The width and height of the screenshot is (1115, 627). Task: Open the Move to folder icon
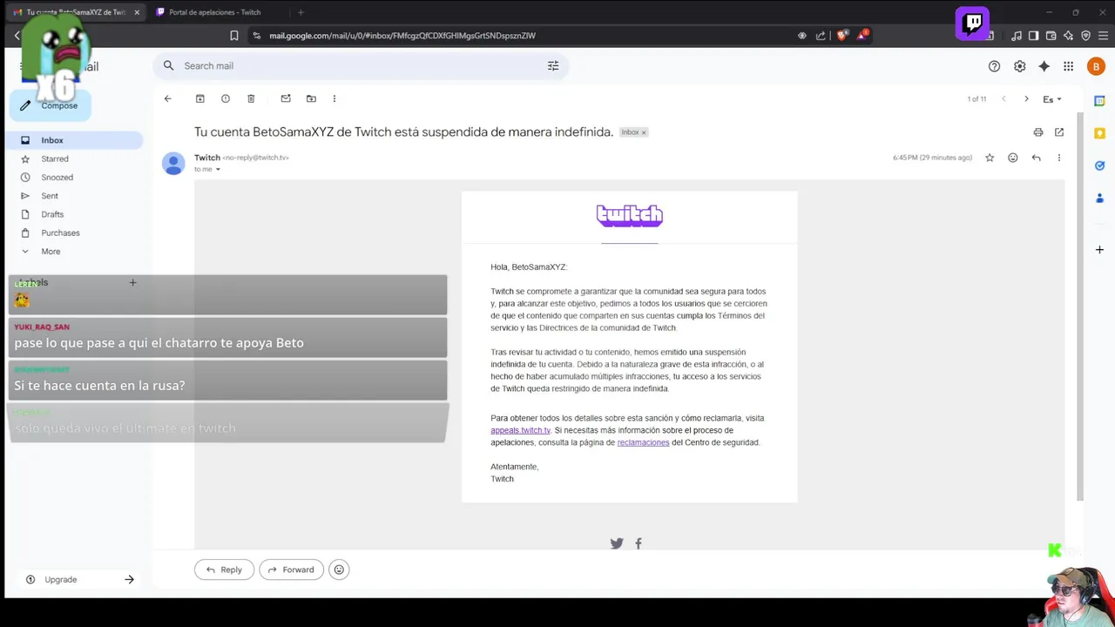coord(311,98)
